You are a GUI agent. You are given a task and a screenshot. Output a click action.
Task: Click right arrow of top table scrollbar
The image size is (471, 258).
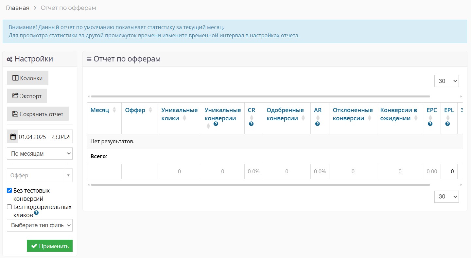(x=461, y=96)
